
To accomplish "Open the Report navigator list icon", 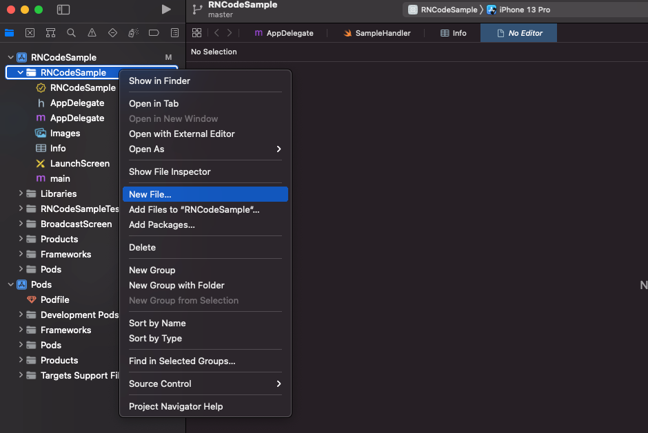I will pos(174,32).
